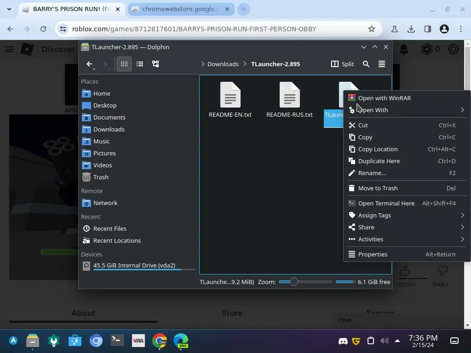471x353 pixels.
Task: Open Chrome three-dot menu
Action: [x=461, y=29]
